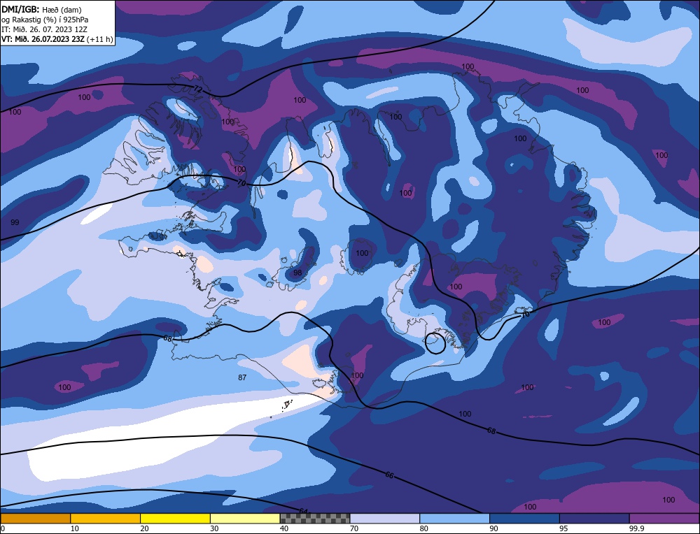Click the medium blue 90–95 legend swatch

[x=524, y=519]
